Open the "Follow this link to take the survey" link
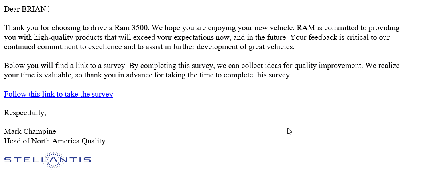The width and height of the screenshot is (429, 174). click(x=59, y=94)
